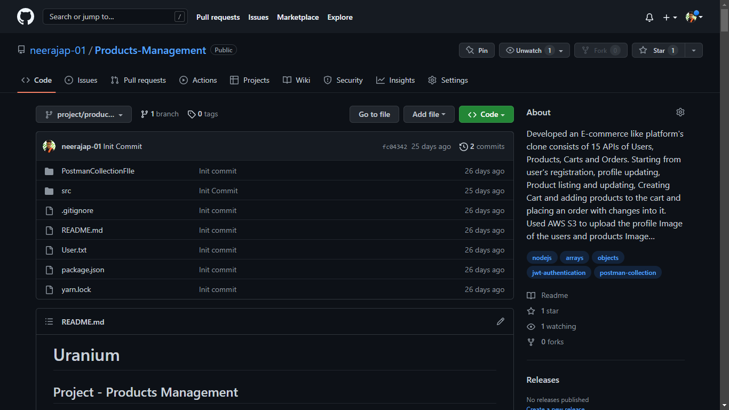The image size is (729, 410).
Task: Open the user avatar menu
Action: pos(694,17)
